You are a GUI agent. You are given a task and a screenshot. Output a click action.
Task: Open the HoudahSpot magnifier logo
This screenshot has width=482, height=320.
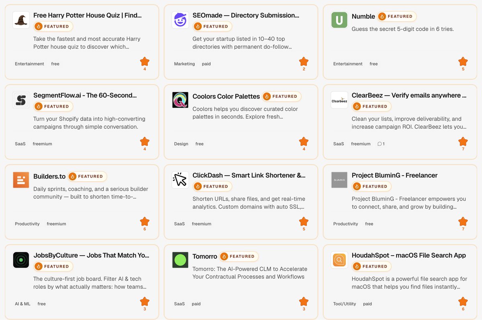[339, 260]
